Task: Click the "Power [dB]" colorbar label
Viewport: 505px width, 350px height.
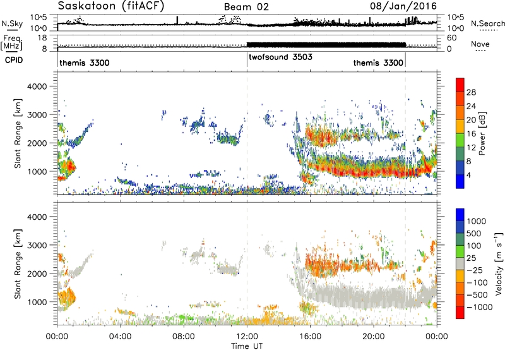Action: pos(482,133)
